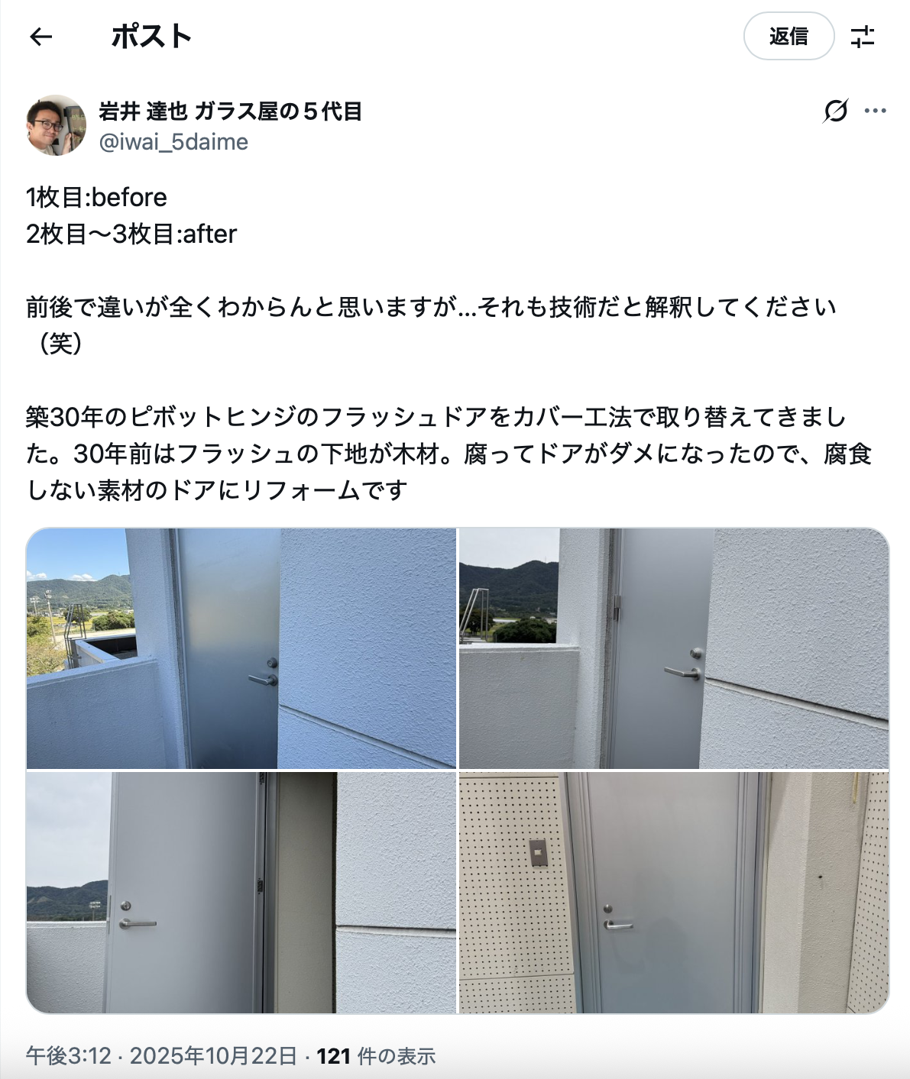Open the three-dot more options menu
The width and height of the screenshot is (910, 1079).
[875, 111]
